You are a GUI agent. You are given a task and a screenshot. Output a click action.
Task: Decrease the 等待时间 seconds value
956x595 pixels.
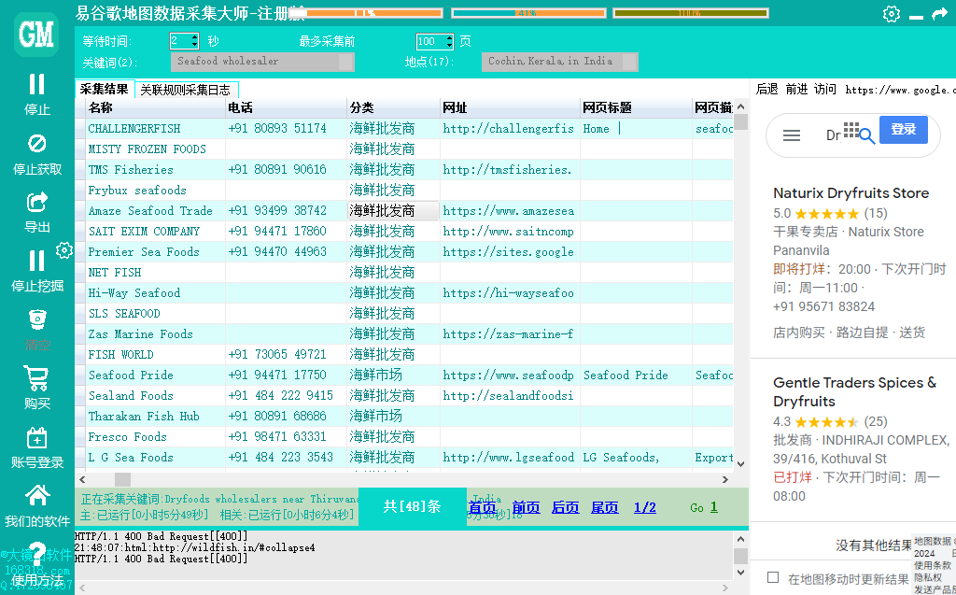click(195, 45)
